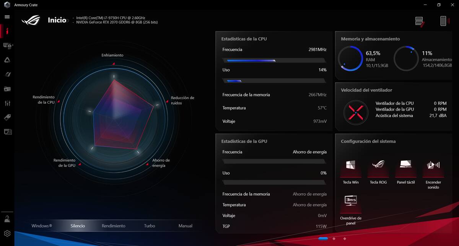Image resolution: width=459 pixels, height=246 pixels.
Task: Click the Armoury Crate title bar icon
Action: point(7,5)
